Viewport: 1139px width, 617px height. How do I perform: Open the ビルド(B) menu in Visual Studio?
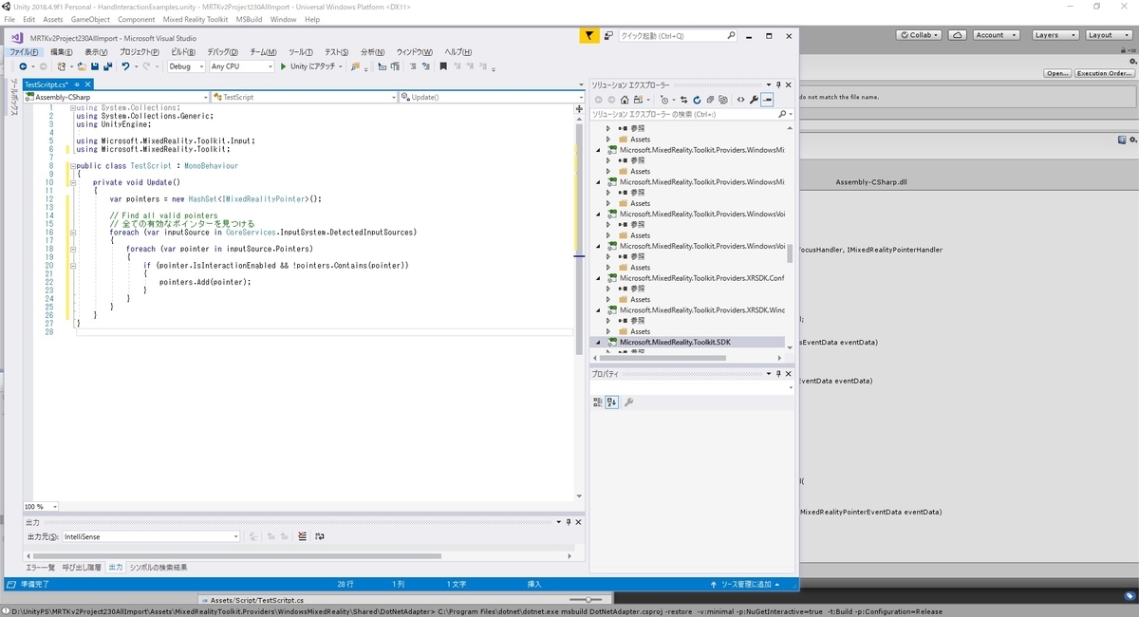[x=183, y=52]
